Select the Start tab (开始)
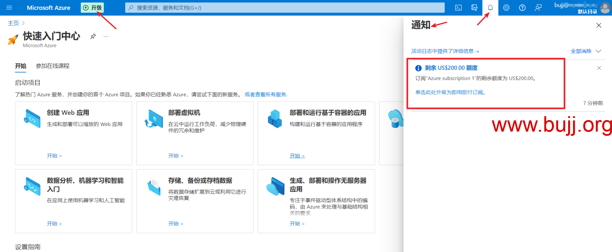Viewport: 612px width, 252px height. [x=20, y=66]
